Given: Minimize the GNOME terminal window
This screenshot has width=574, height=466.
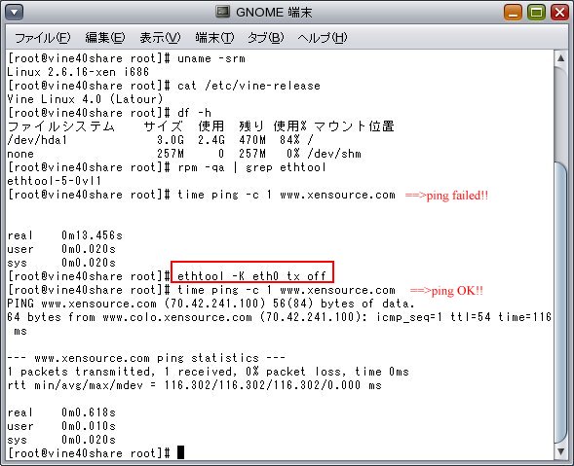Looking at the screenshot, I should pyautogui.click(x=513, y=13).
